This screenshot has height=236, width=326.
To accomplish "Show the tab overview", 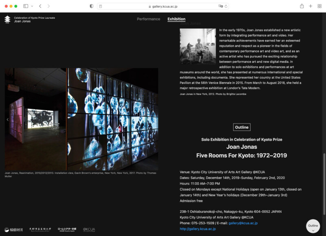I will 319,6.
